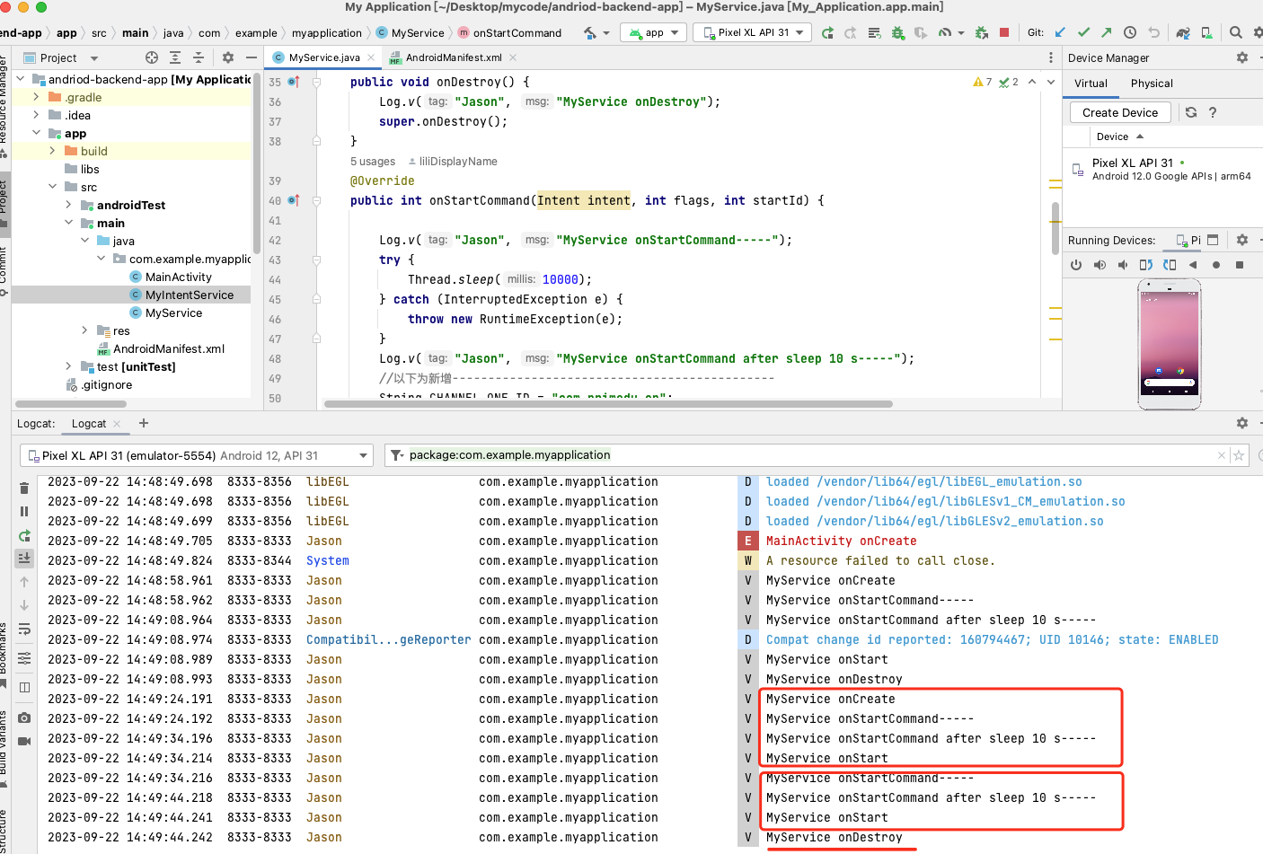1263x854 pixels.
Task: Collapse the app module folder
Action: 36,133
